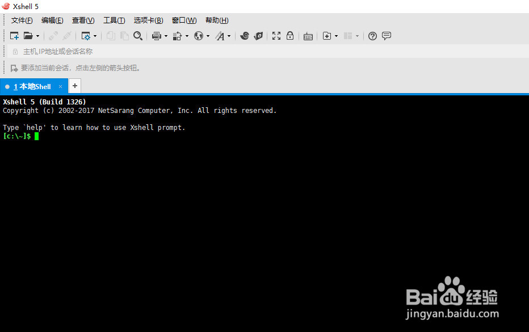Click the Encoding globe icon

click(x=199, y=36)
